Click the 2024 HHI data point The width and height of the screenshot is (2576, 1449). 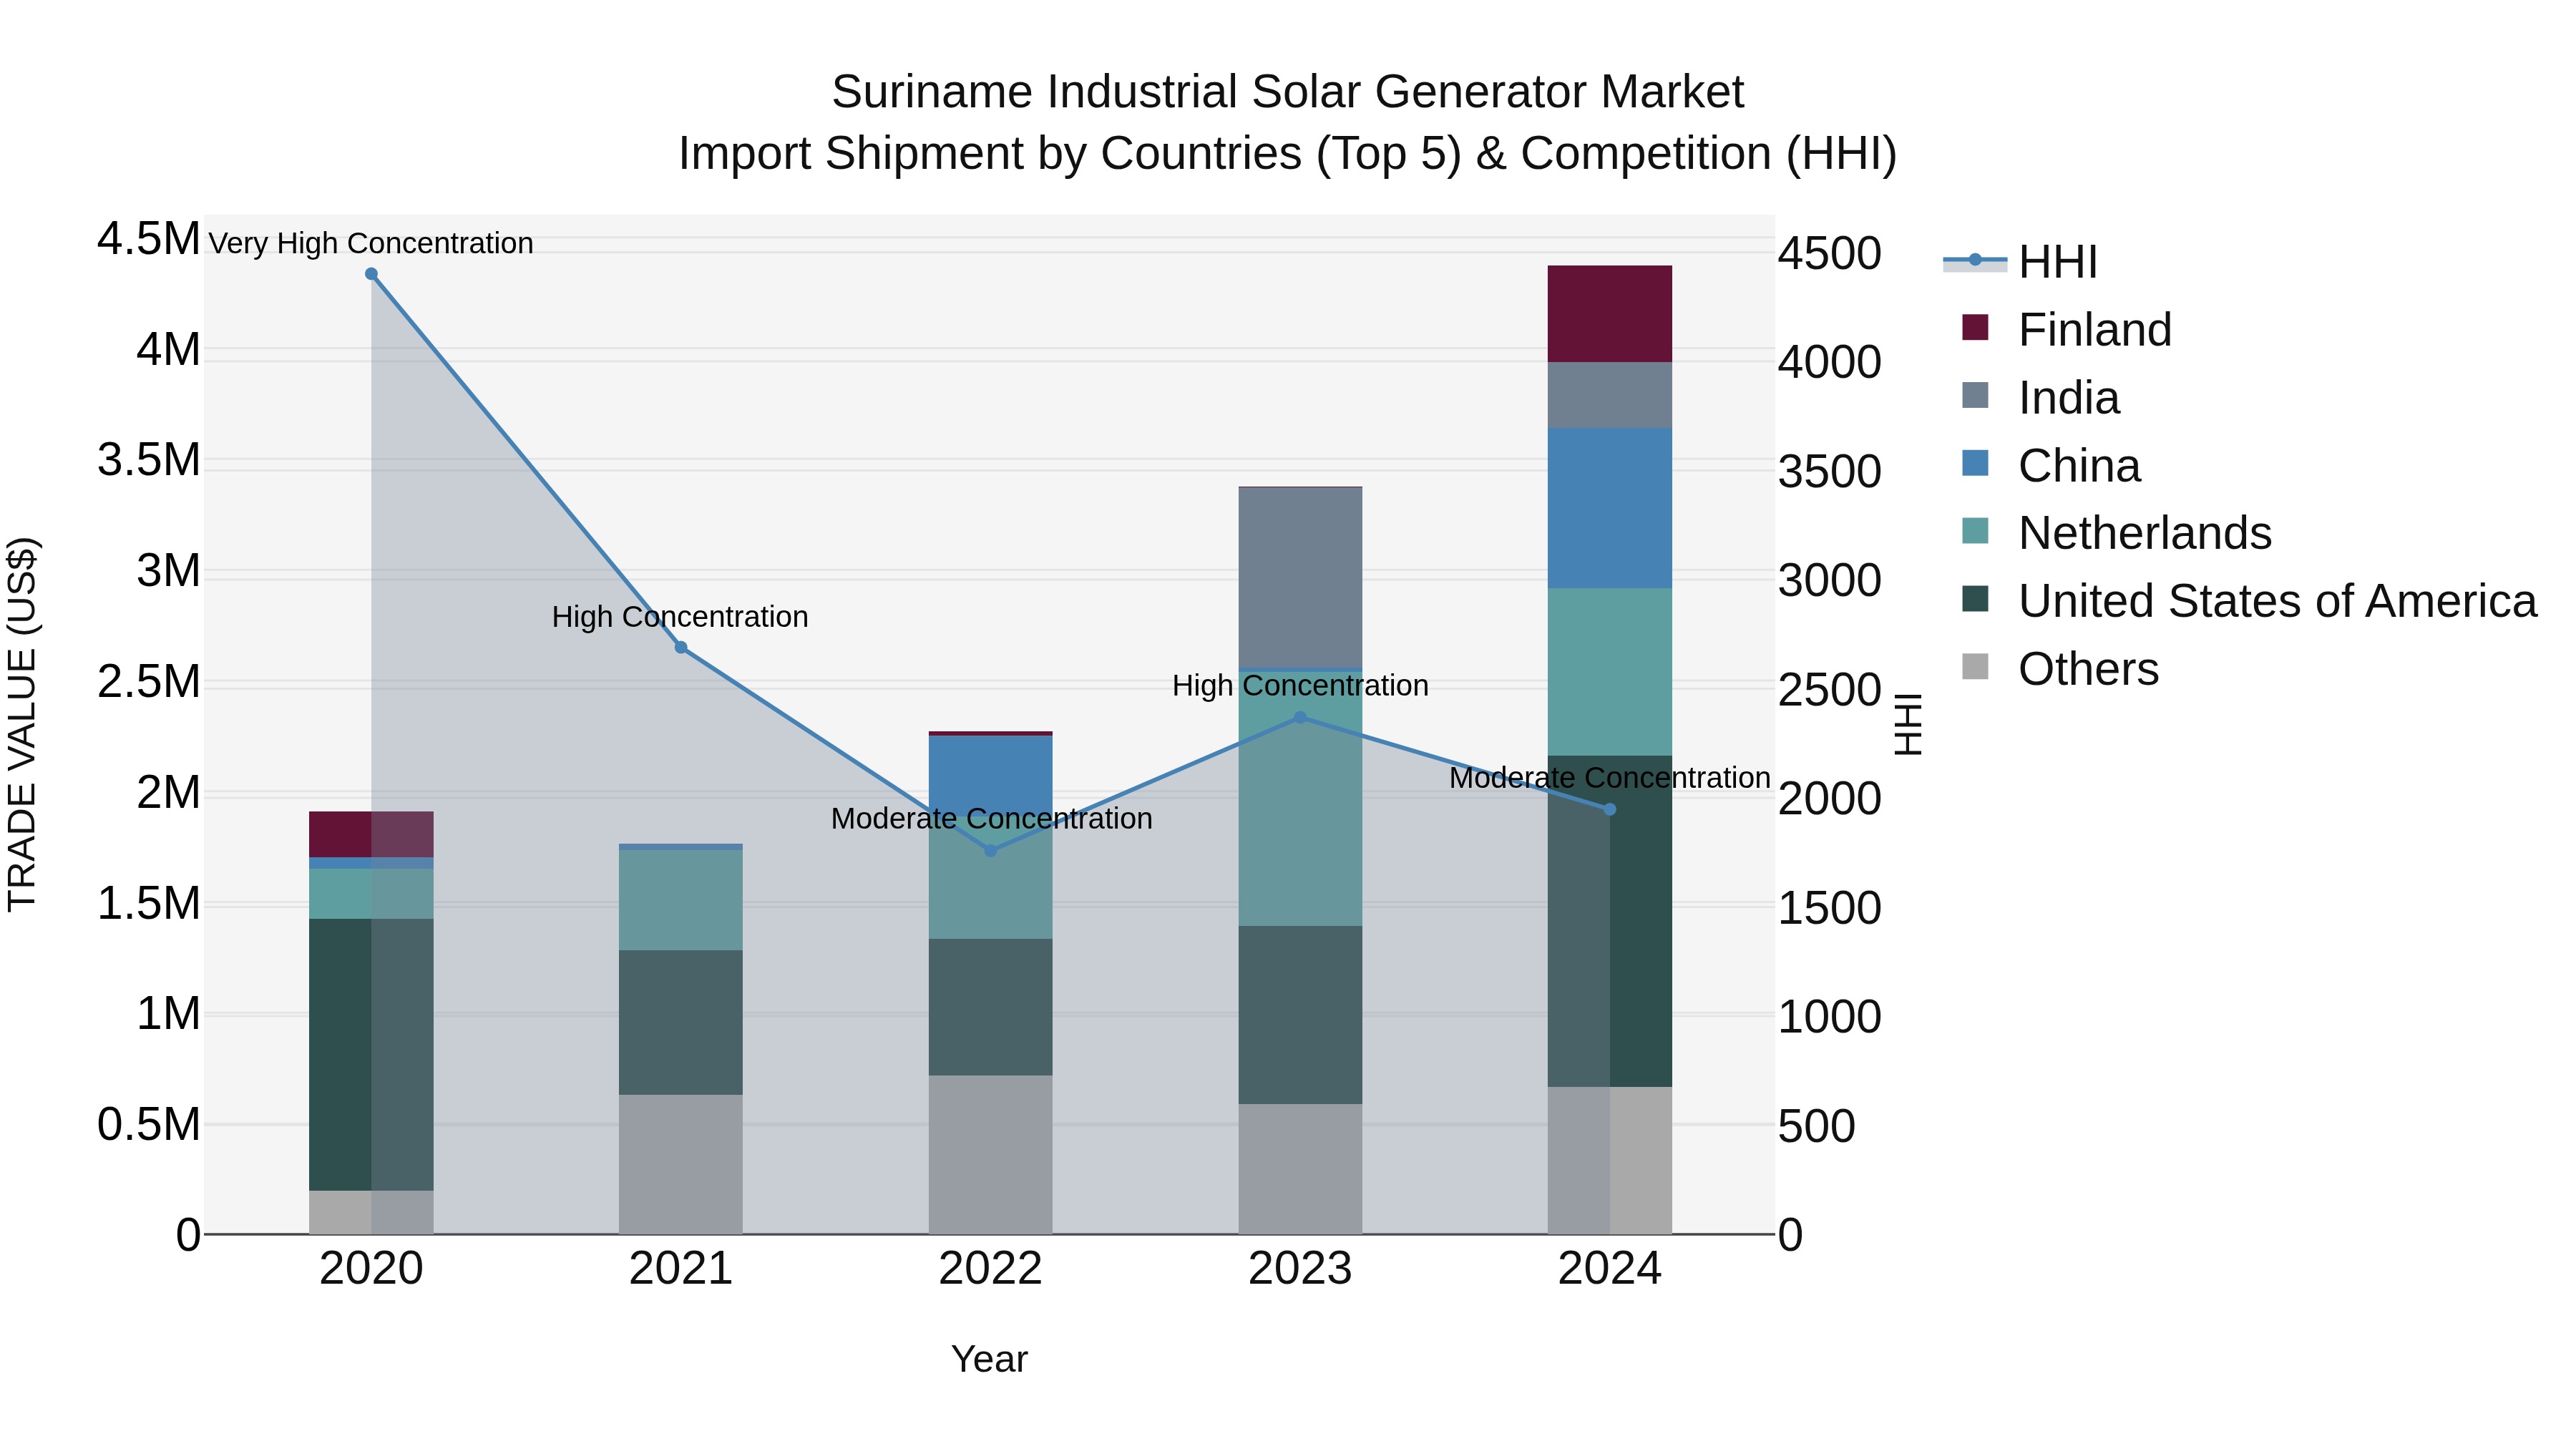[x=1610, y=809]
